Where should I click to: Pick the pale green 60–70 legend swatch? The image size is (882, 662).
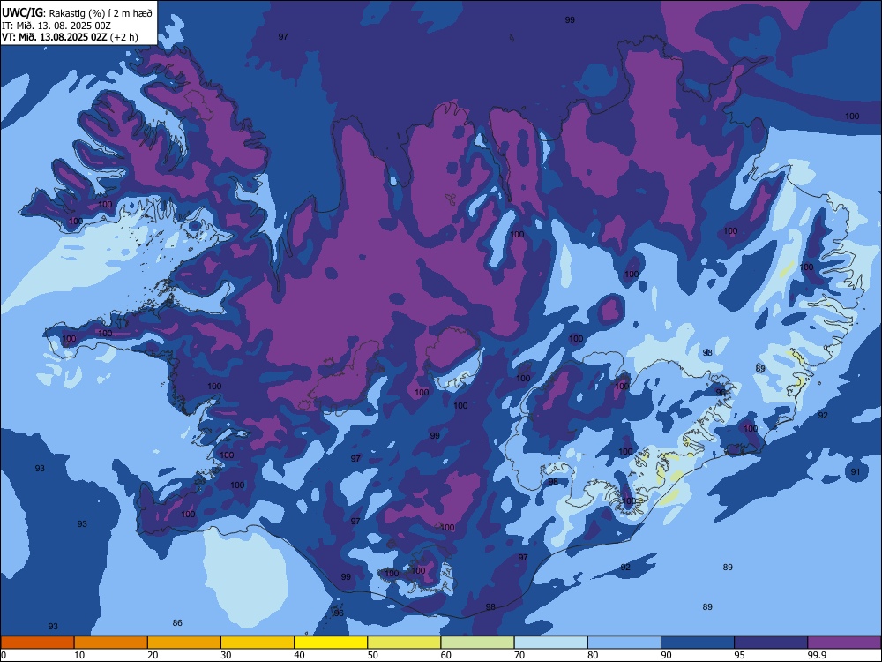pyautogui.click(x=477, y=643)
